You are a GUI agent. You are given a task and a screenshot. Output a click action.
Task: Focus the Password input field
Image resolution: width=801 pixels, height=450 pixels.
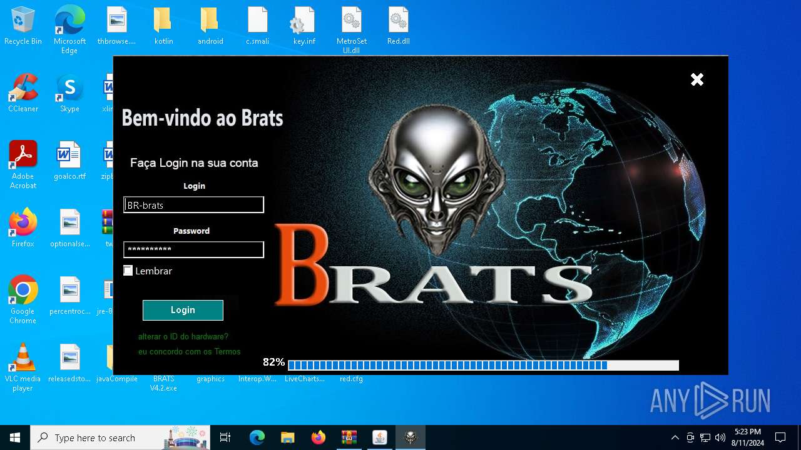pos(193,249)
